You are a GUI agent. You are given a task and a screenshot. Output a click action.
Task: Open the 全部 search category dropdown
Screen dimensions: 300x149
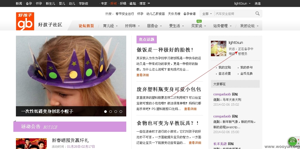(207, 14)
